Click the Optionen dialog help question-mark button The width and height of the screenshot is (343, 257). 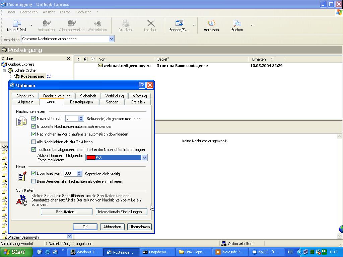142,85
